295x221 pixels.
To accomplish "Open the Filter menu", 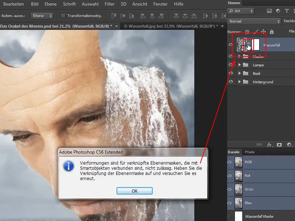I will 110,4.
